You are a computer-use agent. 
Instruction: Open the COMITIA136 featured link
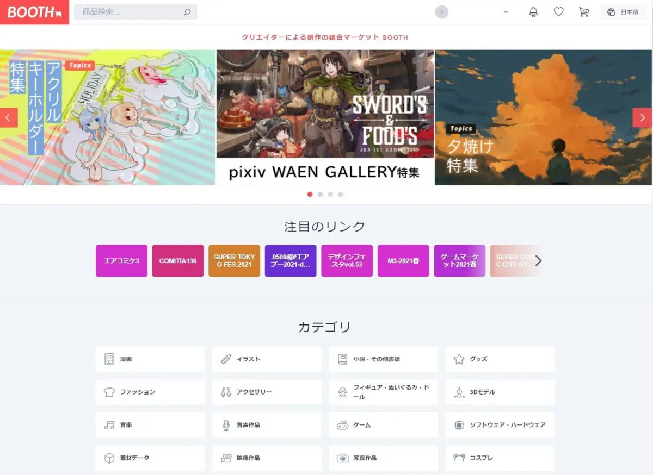pyautogui.click(x=178, y=261)
